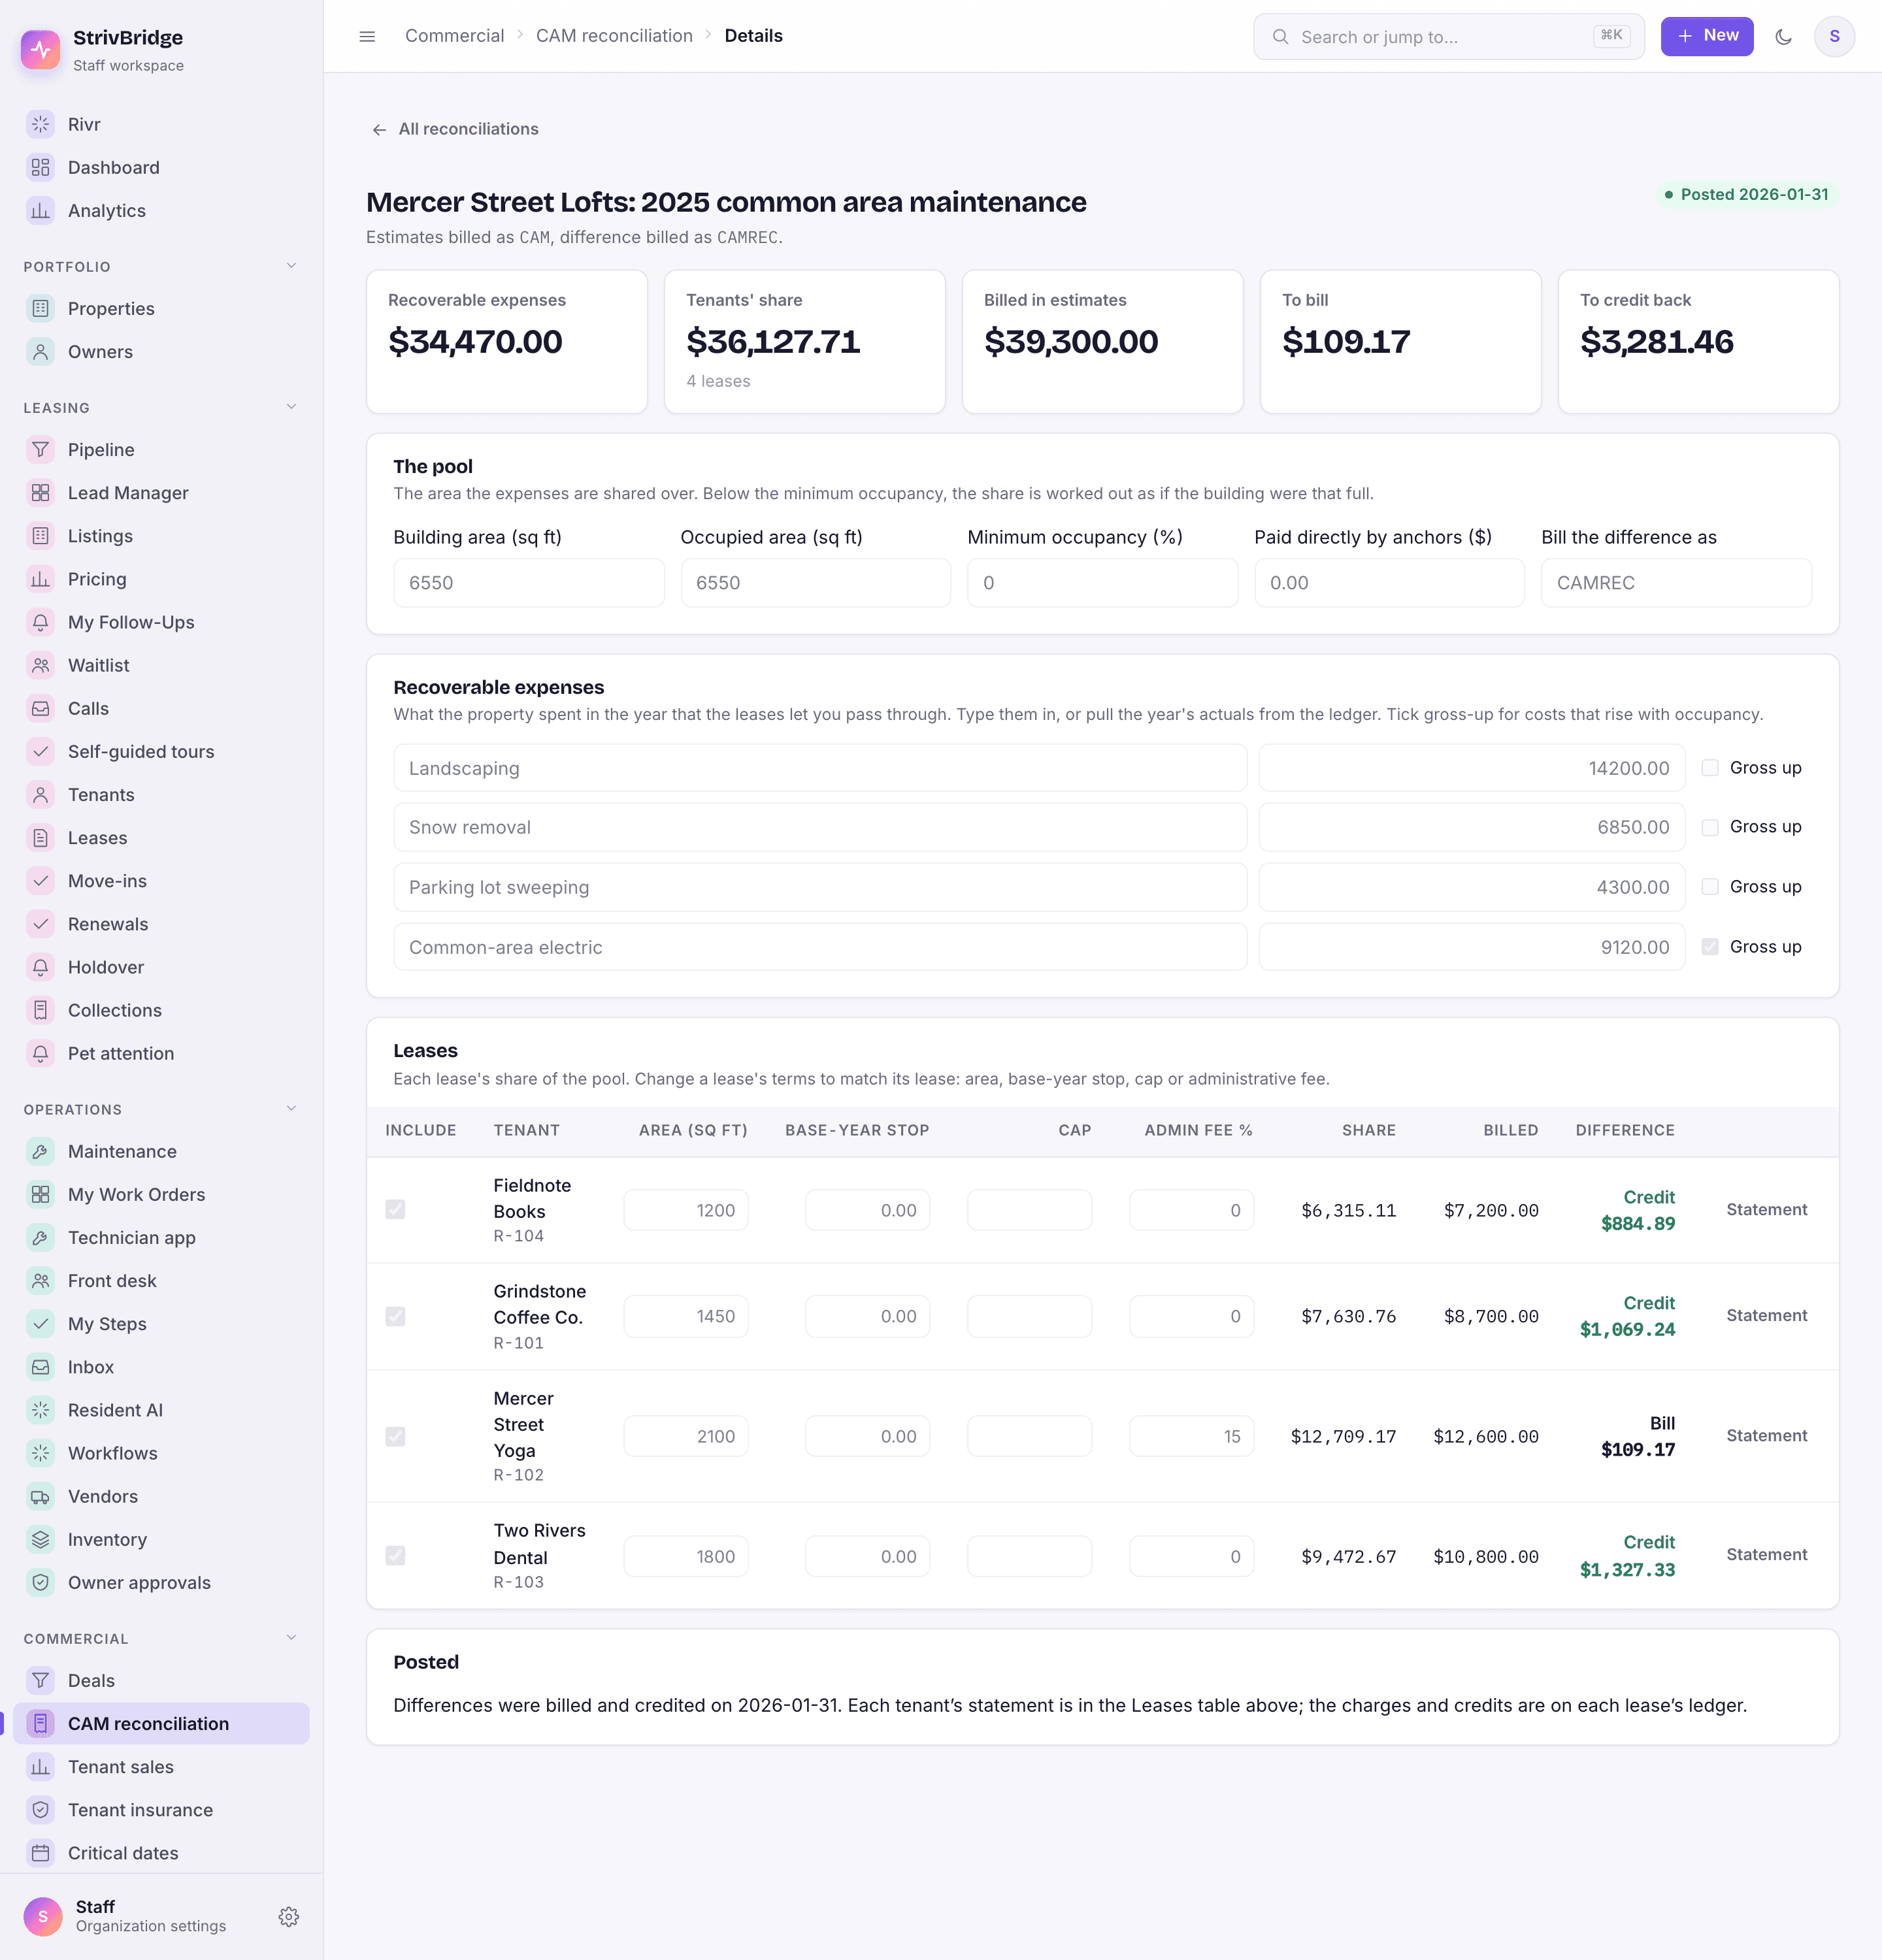Collapse the Commercial sidebar section
This screenshot has width=1882, height=1960.
pyautogui.click(x=291, y=1638)
